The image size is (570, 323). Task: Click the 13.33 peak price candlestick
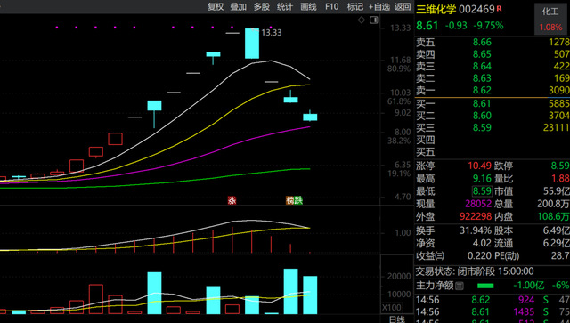click(252, 44)
